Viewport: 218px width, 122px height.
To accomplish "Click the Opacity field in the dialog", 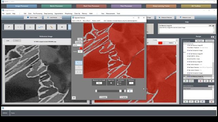I will click(80, 52).
